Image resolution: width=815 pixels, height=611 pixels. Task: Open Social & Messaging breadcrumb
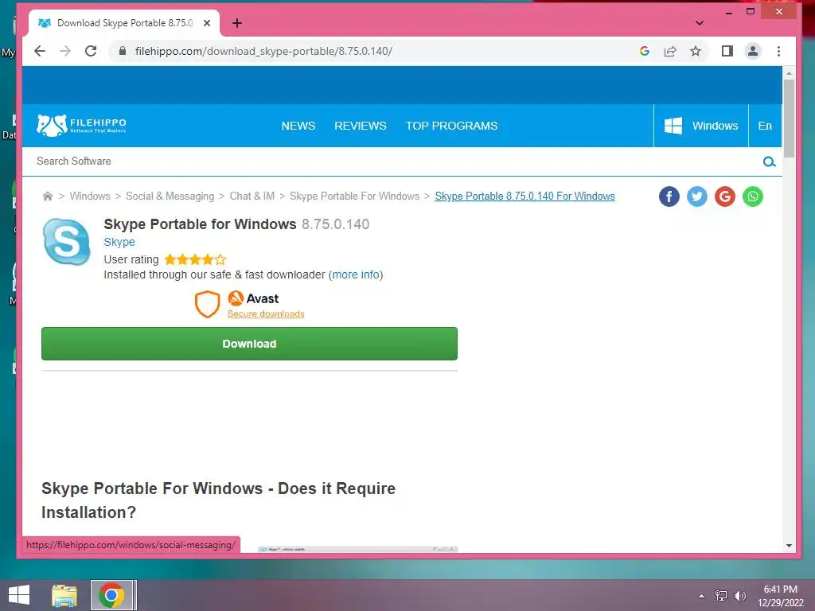(170, 196)
